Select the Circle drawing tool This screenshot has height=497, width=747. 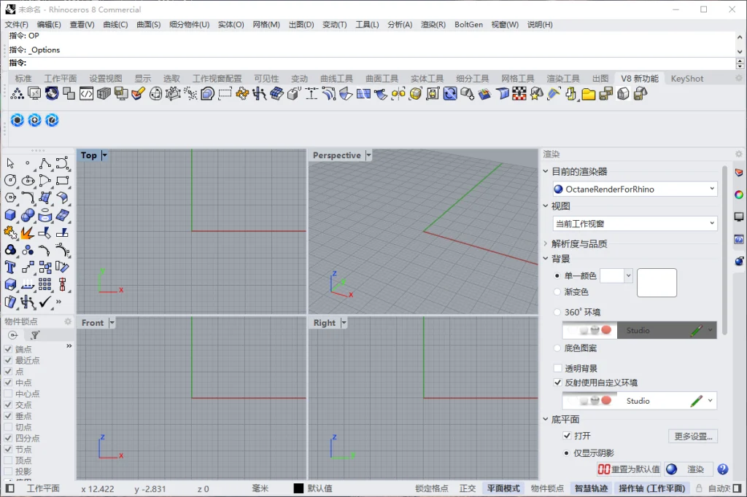[10, 181]
